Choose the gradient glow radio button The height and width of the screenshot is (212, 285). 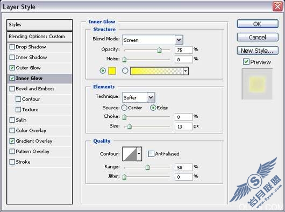(125, 70)
